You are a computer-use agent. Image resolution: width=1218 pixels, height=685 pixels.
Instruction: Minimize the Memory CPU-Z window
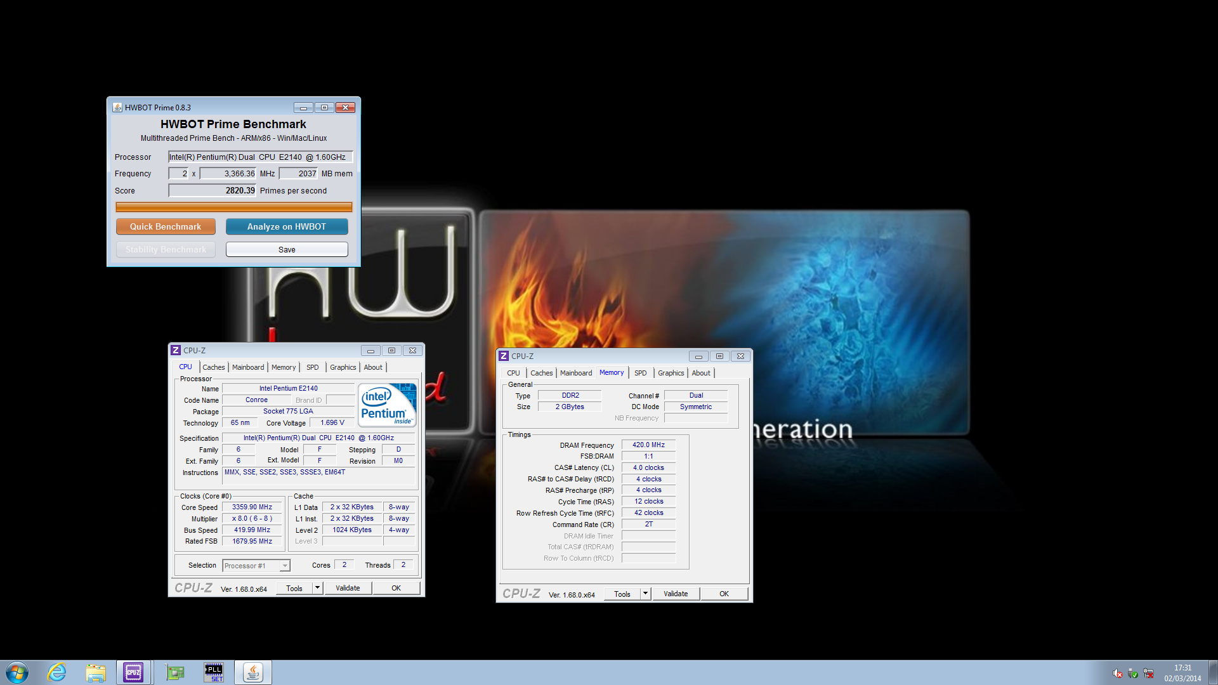[x=698, y=356]
